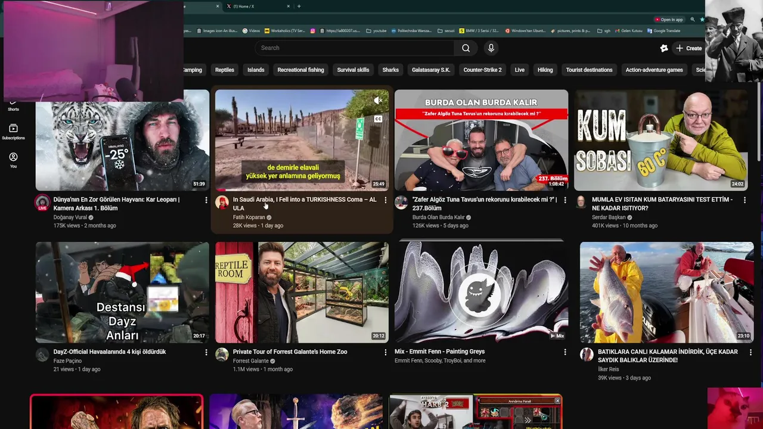Open options menu for KUM BATARYASINI video

pyautogui.click(x=745, y=200)
